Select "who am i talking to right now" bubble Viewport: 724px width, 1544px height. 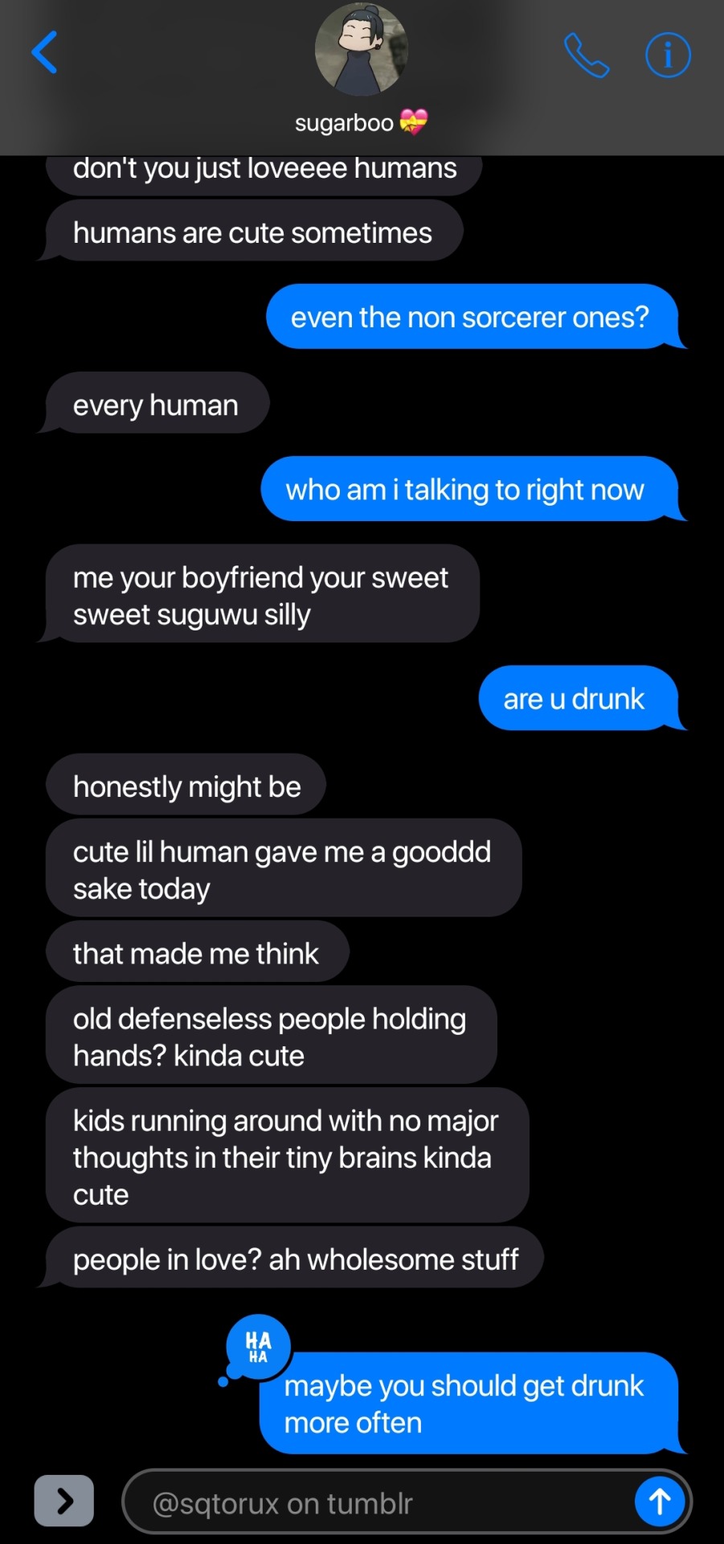pos(469,489)
